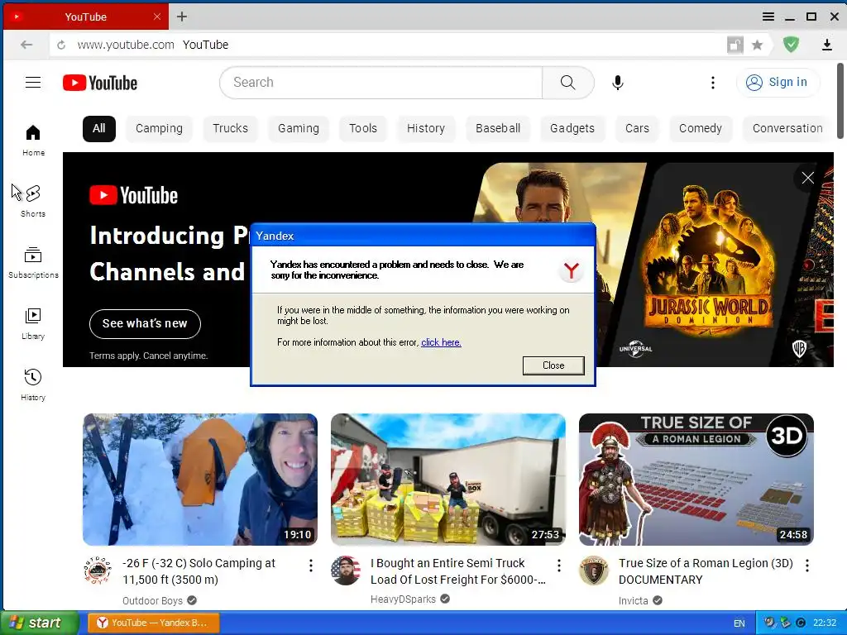Click the YouTube tab title
This screenshot has width=847, height=635.
click(x=85, y=17)
